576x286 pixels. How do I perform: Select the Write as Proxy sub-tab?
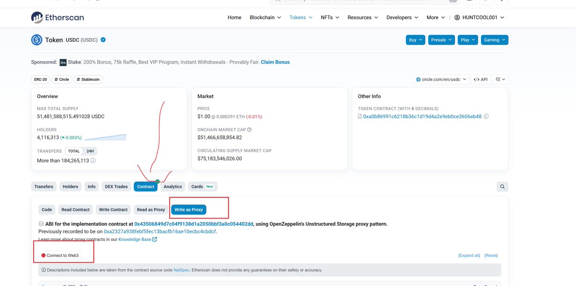[x=189, y=210]
